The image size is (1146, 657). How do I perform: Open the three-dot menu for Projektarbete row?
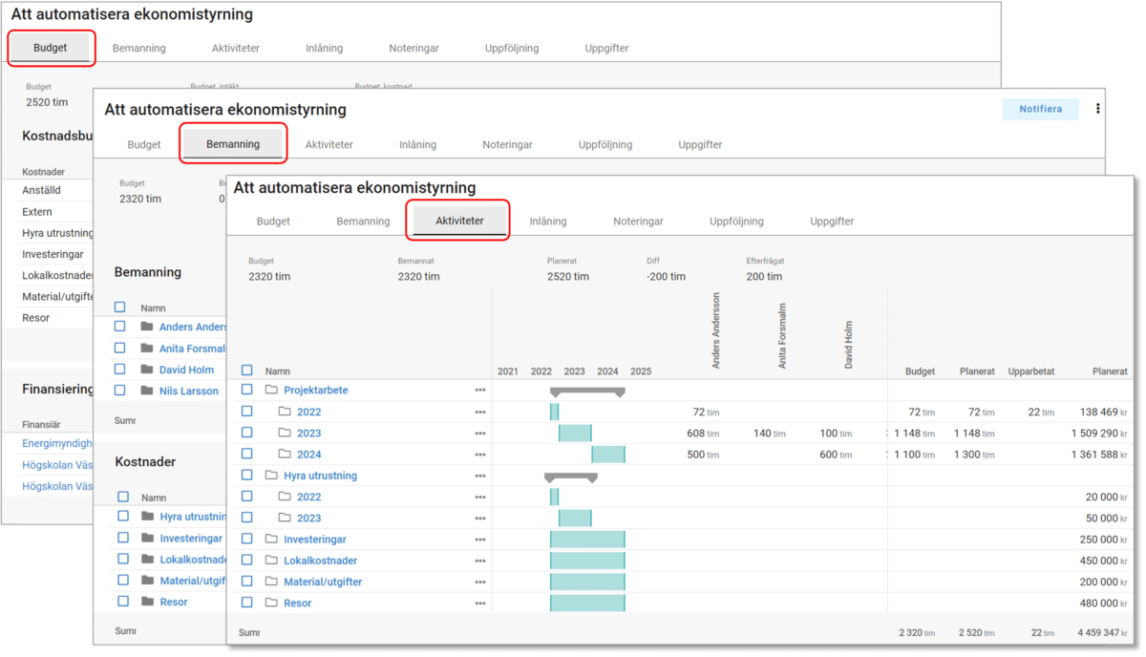(x=480, y=391)
